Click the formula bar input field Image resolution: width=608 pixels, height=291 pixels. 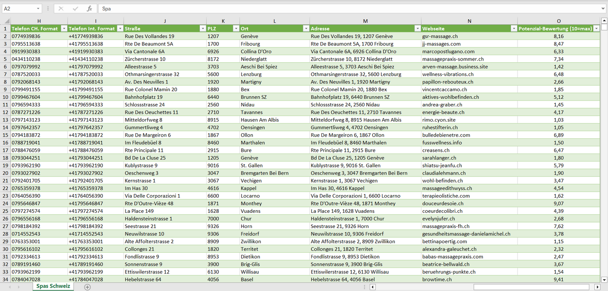[x=349, y=8]
